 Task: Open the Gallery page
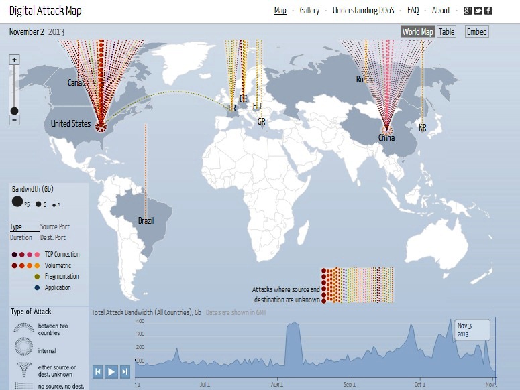pos(309,11)
